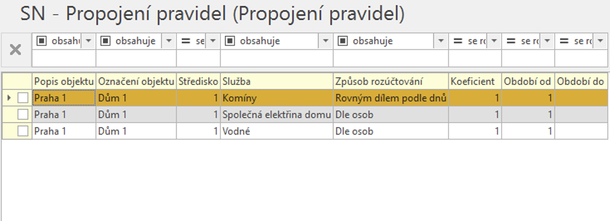Click the 'contains' icon in Služba filter
Screen dimensions: 610x221
point(230,41)
